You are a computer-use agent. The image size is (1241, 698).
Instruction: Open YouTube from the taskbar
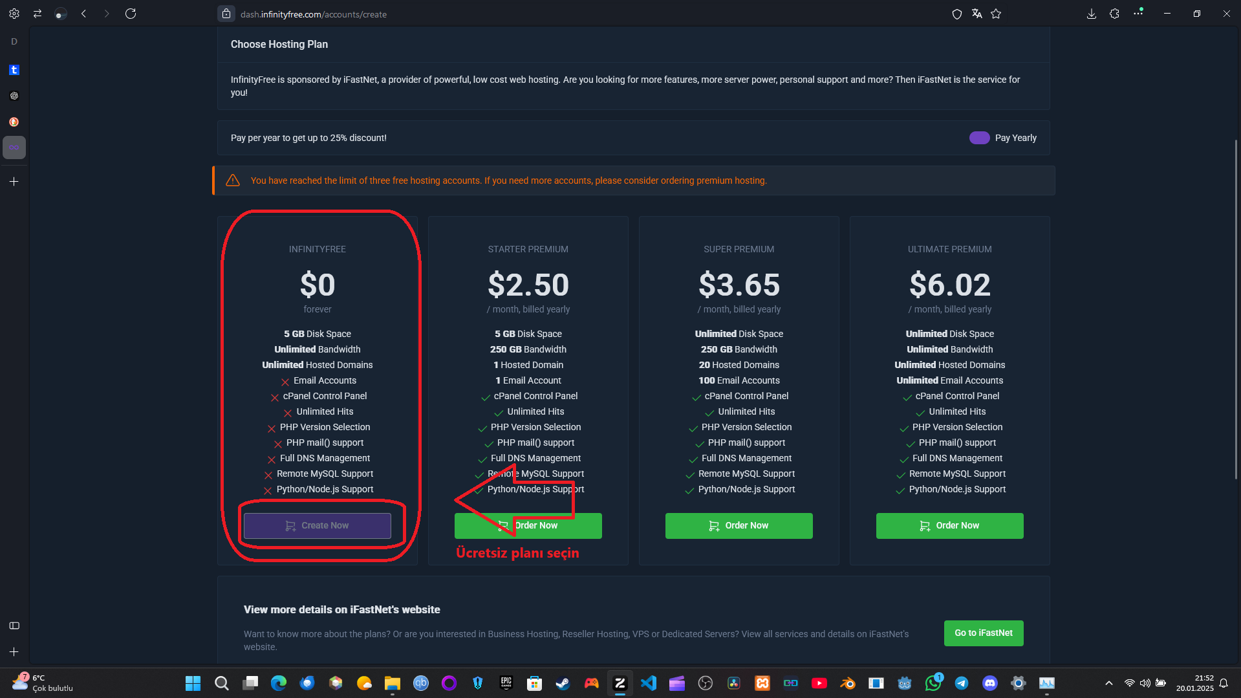[819, 683]
